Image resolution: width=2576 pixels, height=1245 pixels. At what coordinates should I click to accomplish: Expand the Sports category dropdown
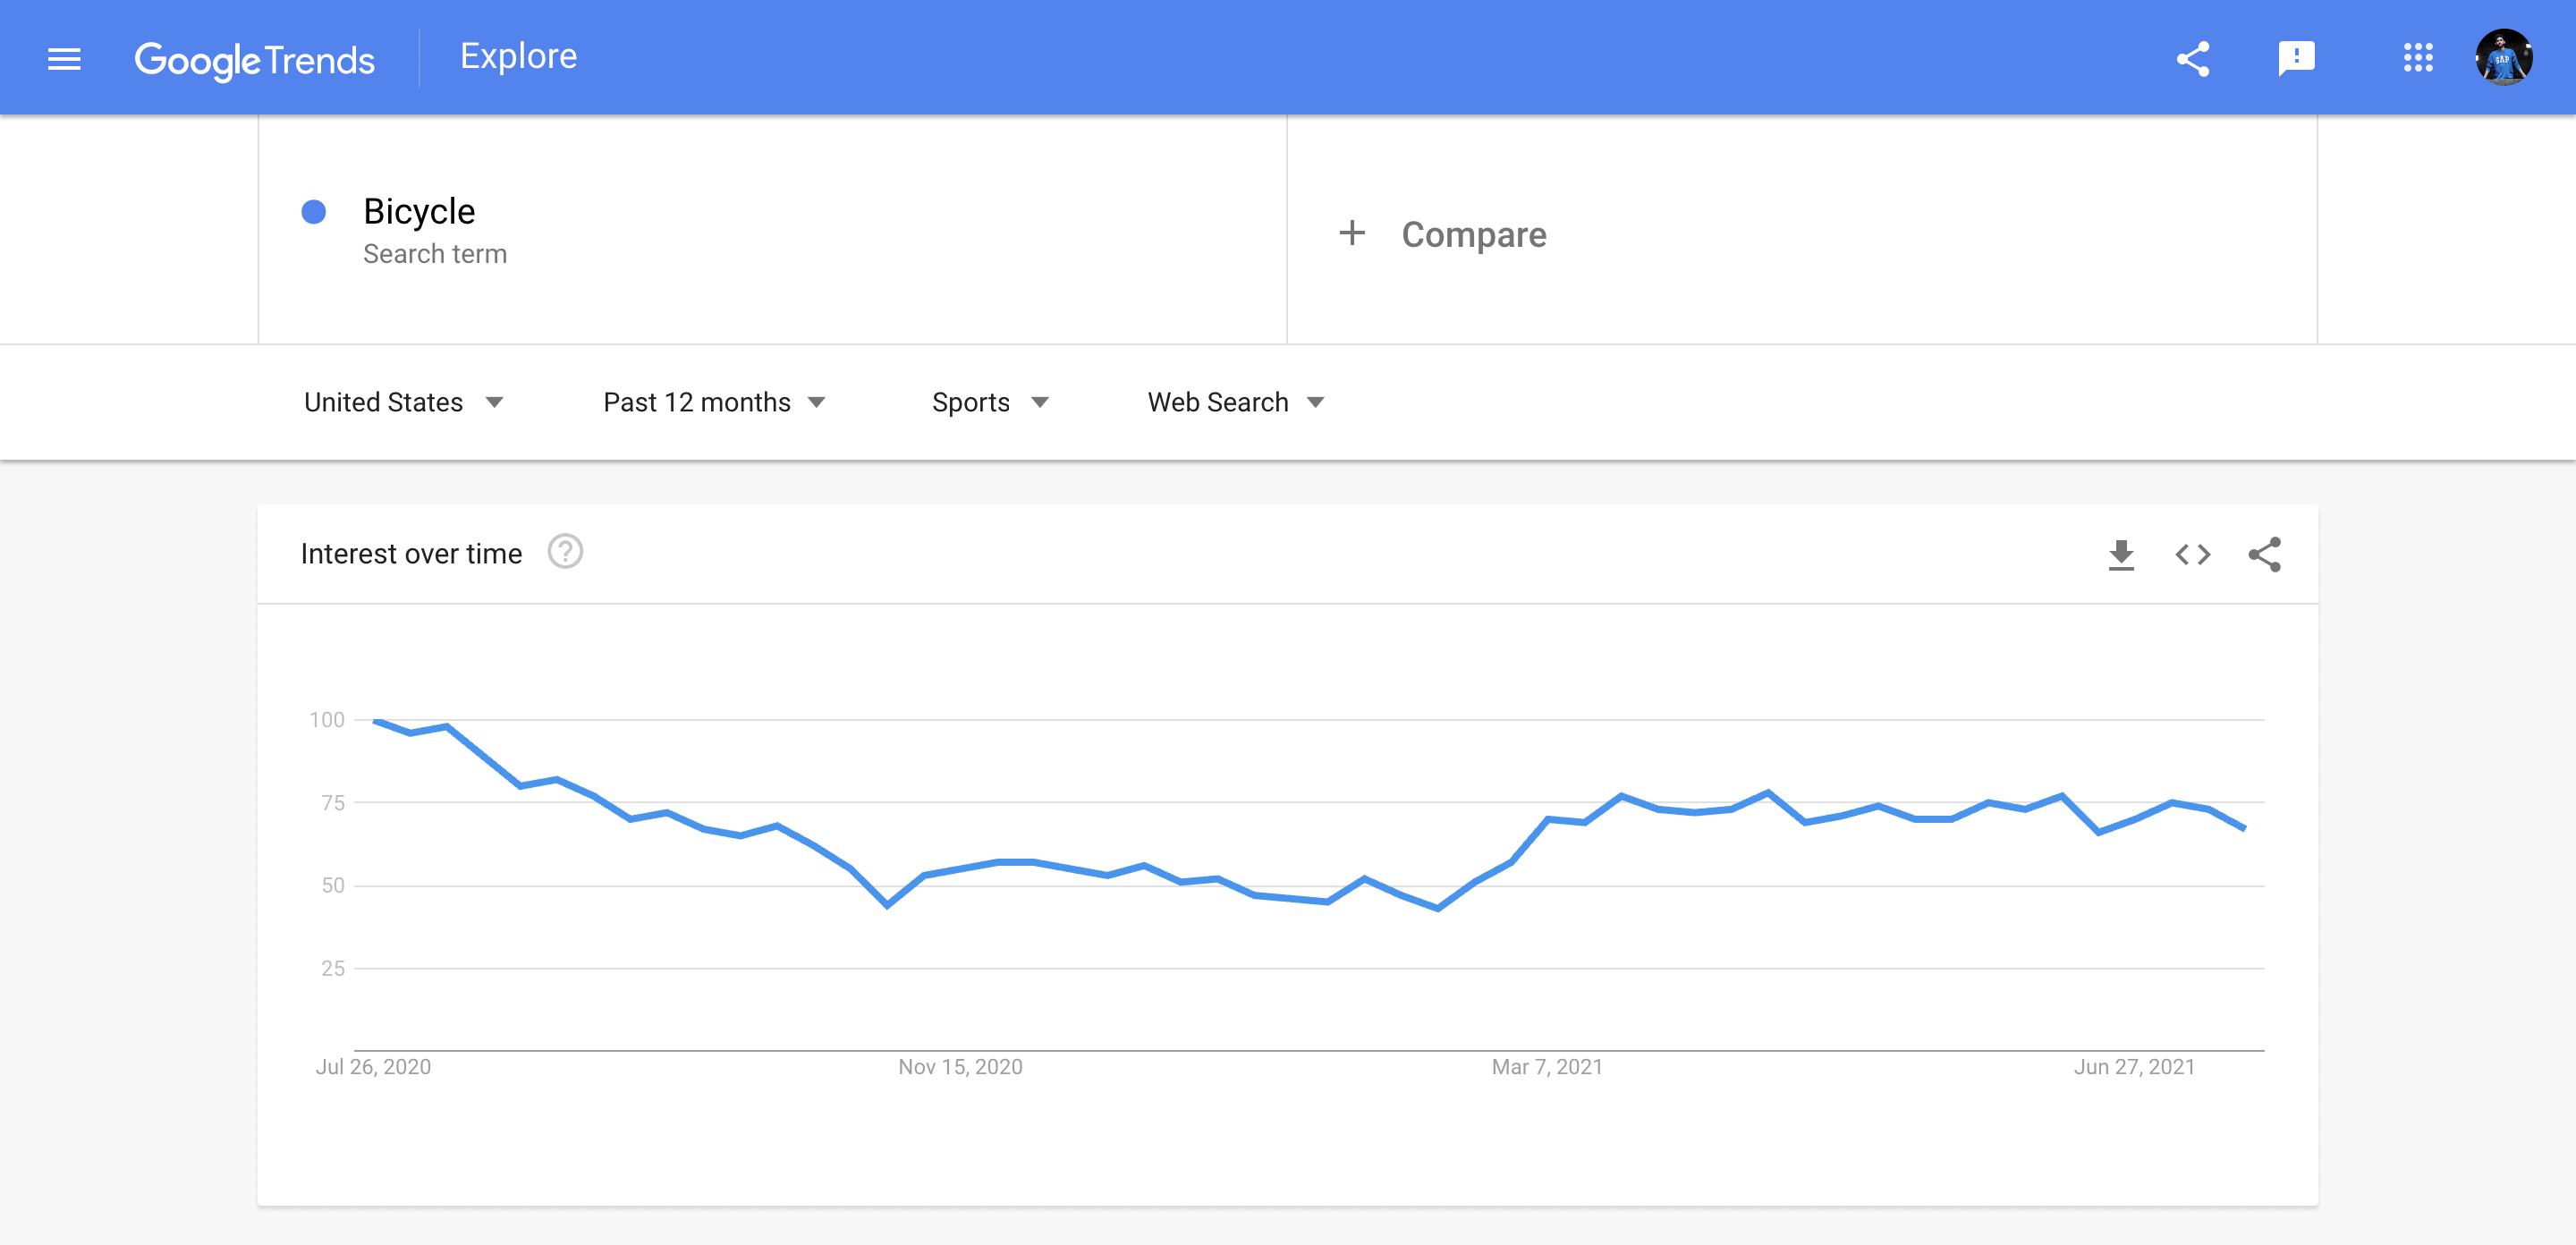(990, 402)
